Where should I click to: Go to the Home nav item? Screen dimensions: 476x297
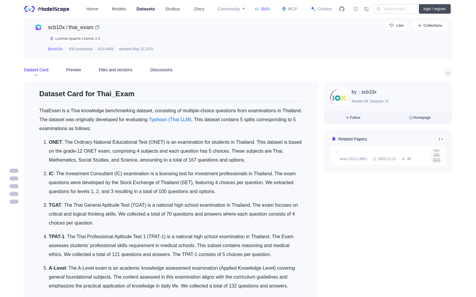(x=92, y=9)
